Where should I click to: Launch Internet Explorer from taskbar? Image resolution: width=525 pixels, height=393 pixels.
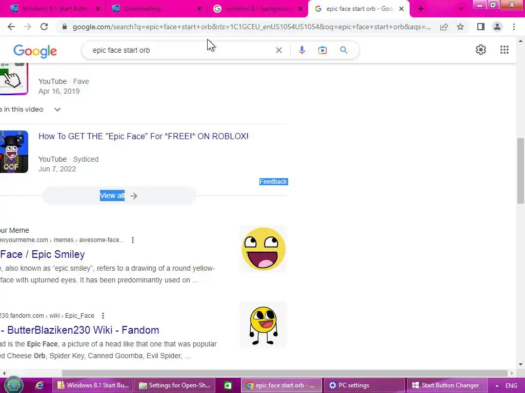pyautogui.click(x=39, y=385)
